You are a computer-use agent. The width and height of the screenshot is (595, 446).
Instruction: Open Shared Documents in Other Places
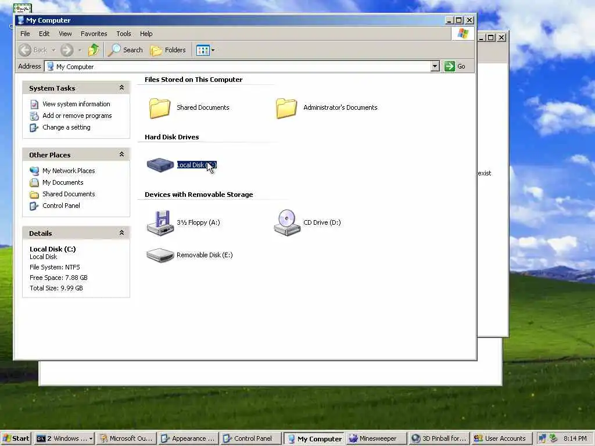click(69, 194)
